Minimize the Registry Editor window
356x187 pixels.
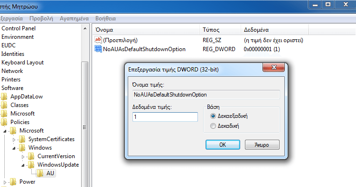pyautogui.click(x=315, y=4)
